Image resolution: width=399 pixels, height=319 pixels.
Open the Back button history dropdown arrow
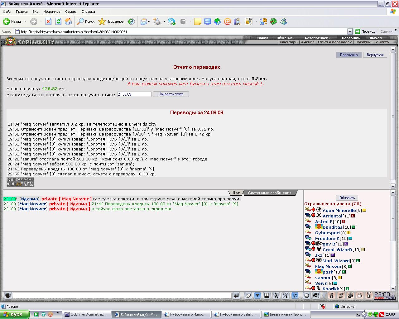24,21
